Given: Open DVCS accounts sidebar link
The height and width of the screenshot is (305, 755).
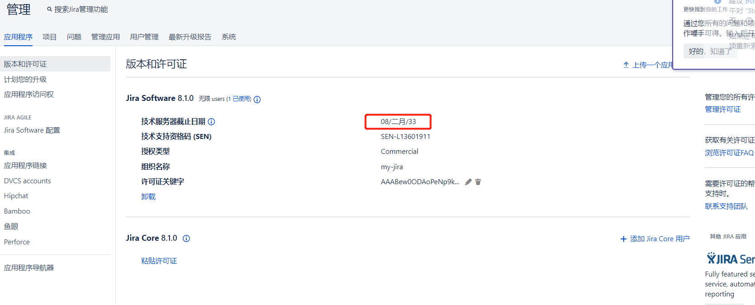Looking at the screenshot, I should [x=28, y=181].
